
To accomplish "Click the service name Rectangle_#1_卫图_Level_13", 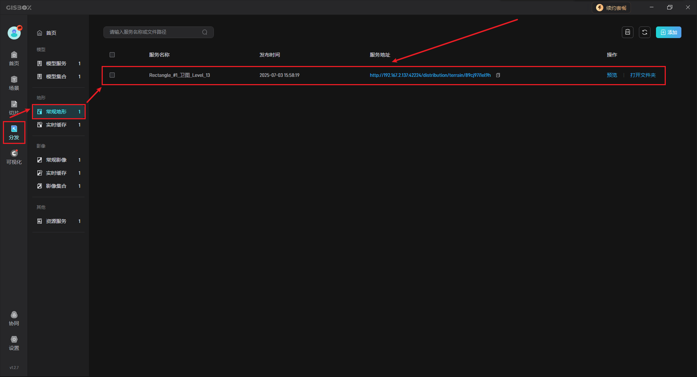I will [179, 75].
